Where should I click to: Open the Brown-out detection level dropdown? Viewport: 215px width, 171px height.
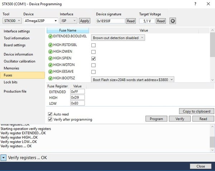click(118, 38)
